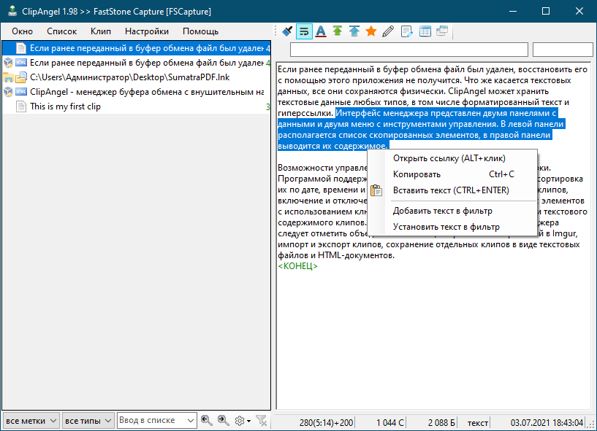The height and width of the screenshot is (431, 597).
Task: Click the clear filter funnel icon
Action: [x=262, y=421]
